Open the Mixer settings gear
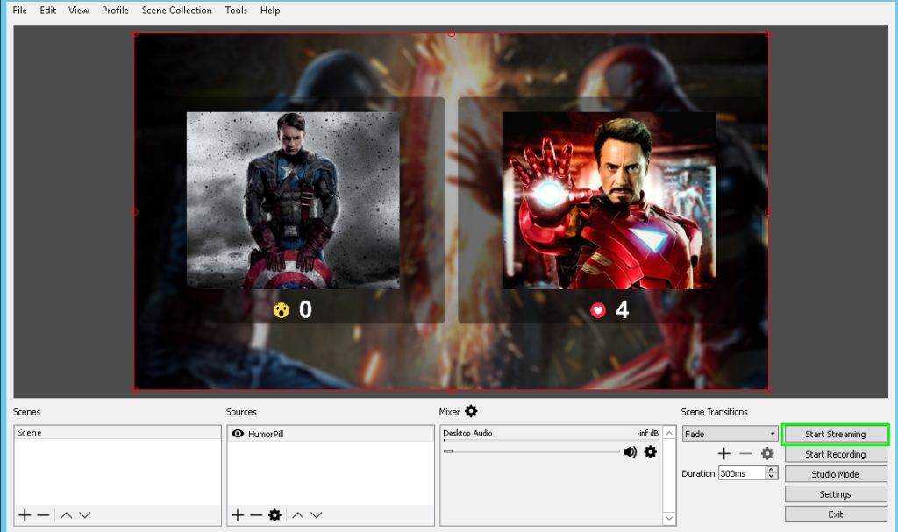Image resolution: width=898 pixels, height=532 pixels. click(x=471, y=411)
